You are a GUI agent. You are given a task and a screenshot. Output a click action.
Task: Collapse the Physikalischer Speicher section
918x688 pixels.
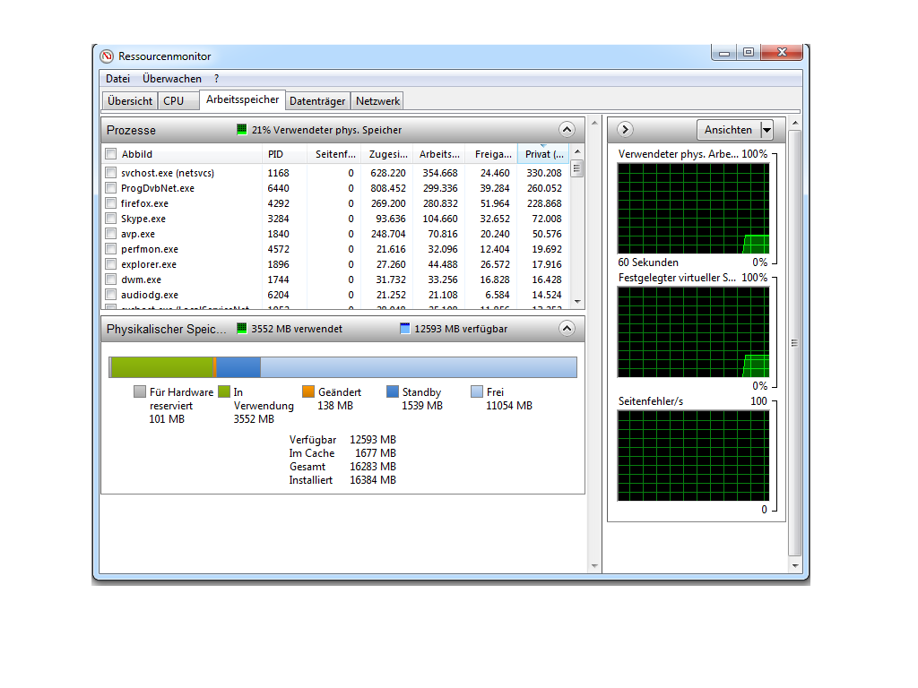click(567, 328)
